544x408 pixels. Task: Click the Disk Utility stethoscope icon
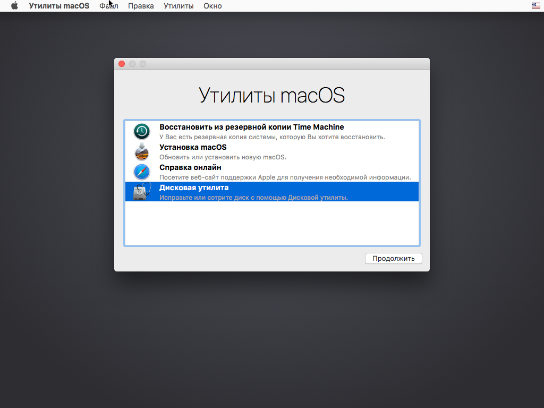(x=142, y=192)
